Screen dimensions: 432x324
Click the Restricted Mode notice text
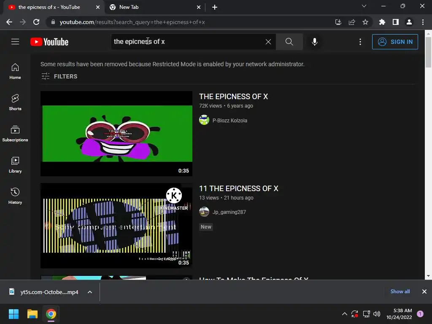point(173,64)
